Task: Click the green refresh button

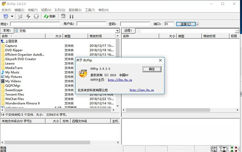Action: tap(50, 16)
